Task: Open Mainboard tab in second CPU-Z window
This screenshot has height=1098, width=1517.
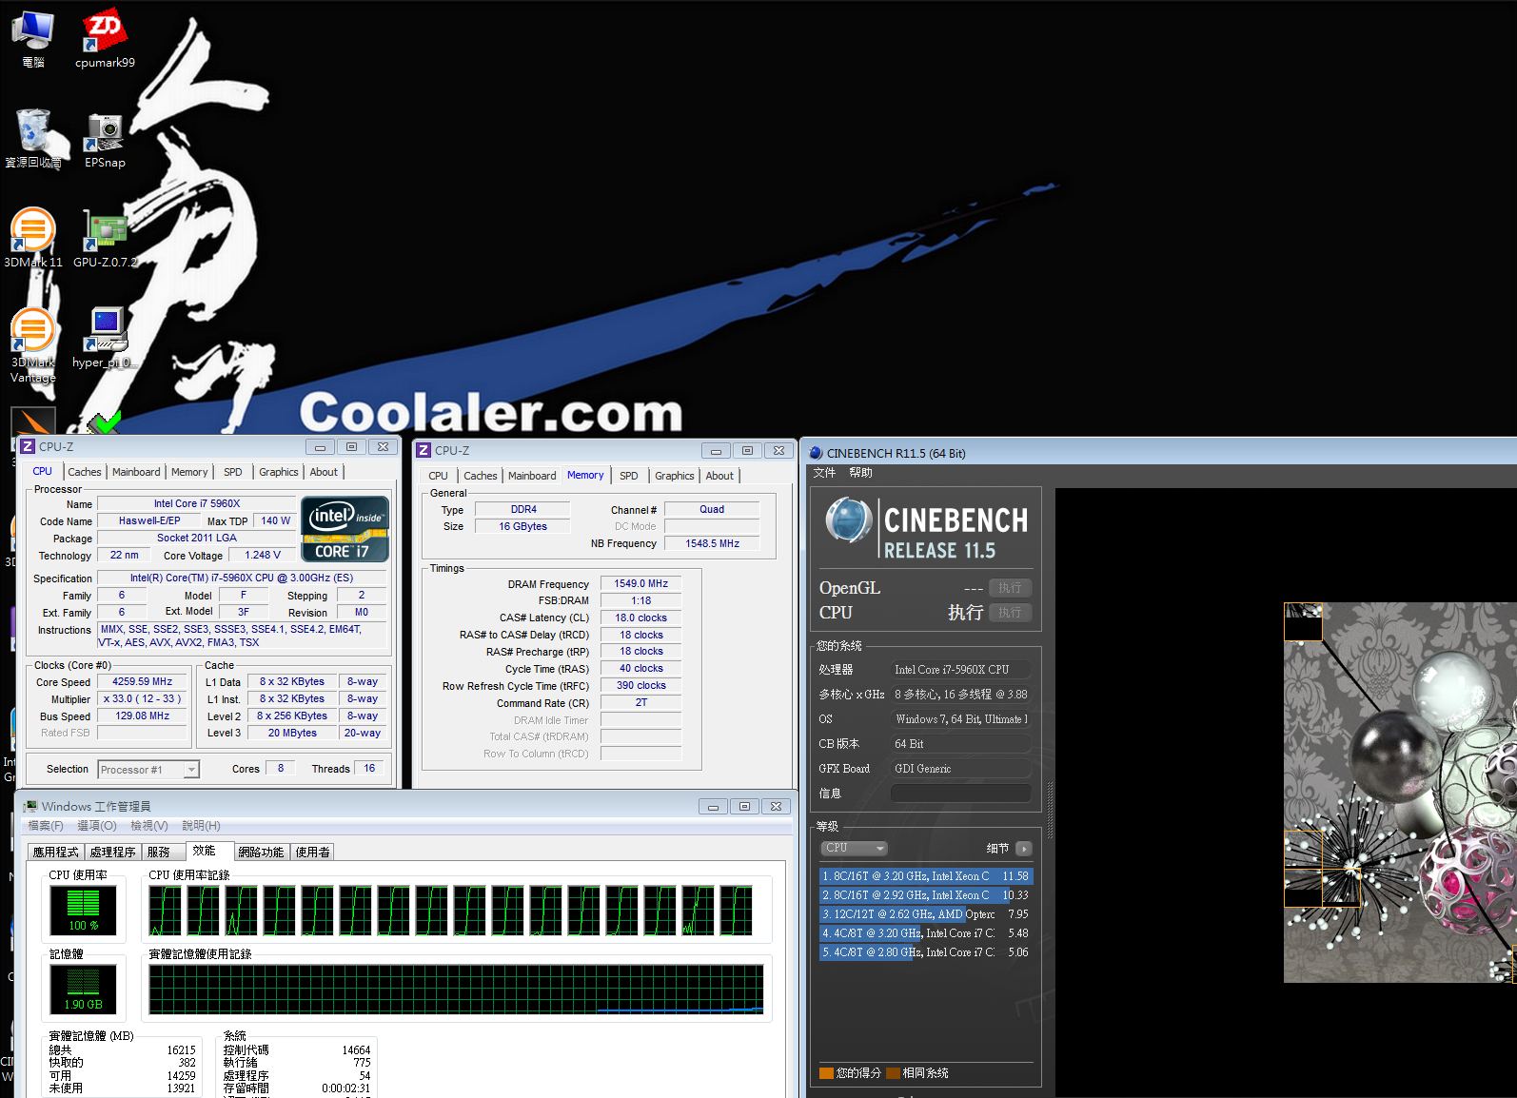Action: [x=532, y=476]
